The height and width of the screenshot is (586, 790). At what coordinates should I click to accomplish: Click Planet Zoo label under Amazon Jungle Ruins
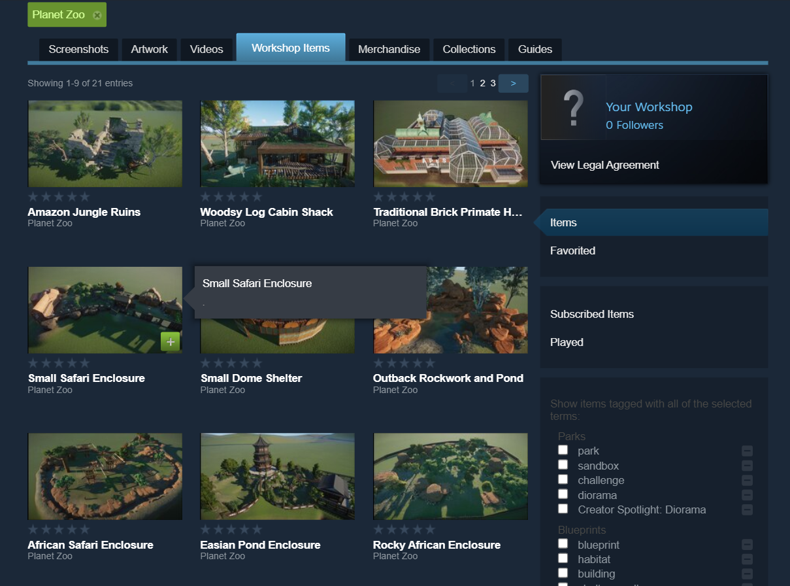pyautogui.click(x=50, y=223)
